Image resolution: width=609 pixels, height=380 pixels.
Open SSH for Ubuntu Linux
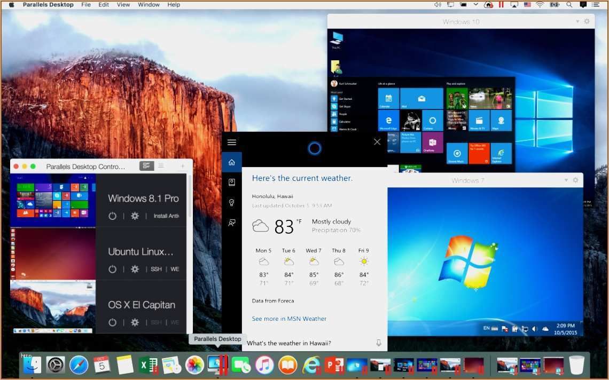156,269
